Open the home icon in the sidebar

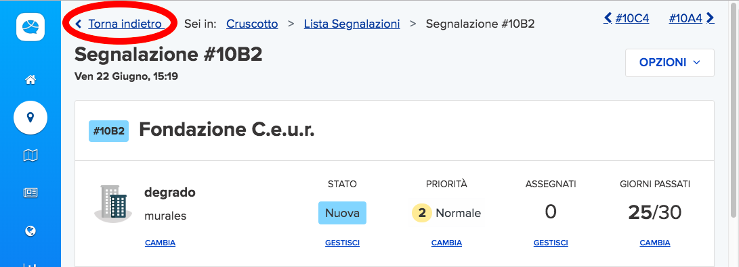click(x=30, y=80)
